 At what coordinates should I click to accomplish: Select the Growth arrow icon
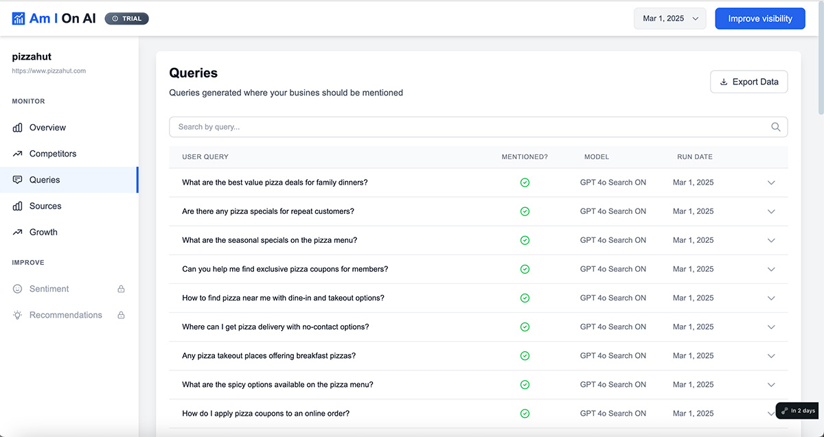(17, 232)
